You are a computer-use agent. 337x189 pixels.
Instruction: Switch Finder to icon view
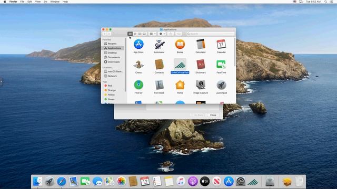coord(130,34)
